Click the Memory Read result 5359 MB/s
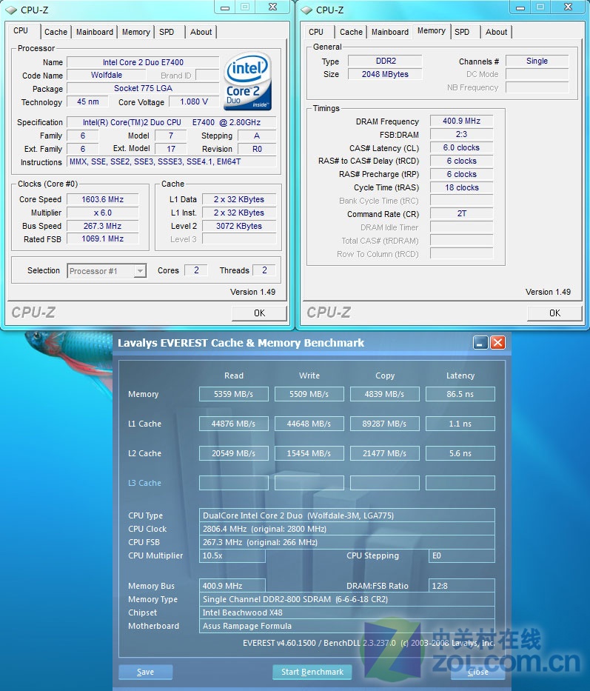Screen dimensions: 590x691 point(233,394)
